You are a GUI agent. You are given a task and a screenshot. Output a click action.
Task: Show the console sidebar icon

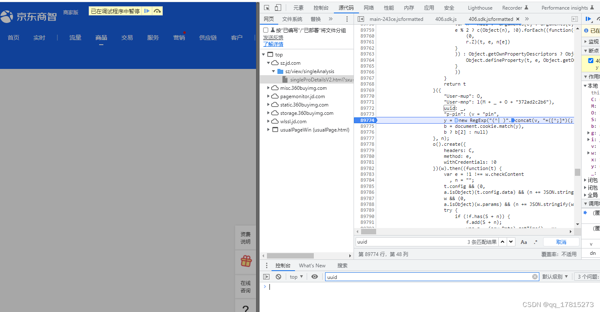pyautogui.click(x=267, y=277)
